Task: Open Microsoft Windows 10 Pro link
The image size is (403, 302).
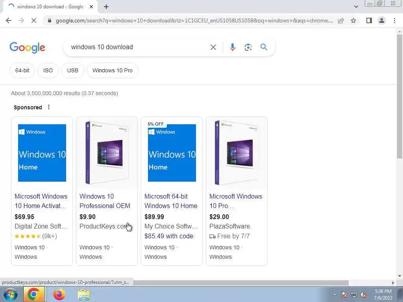Action: pos(236,201)
